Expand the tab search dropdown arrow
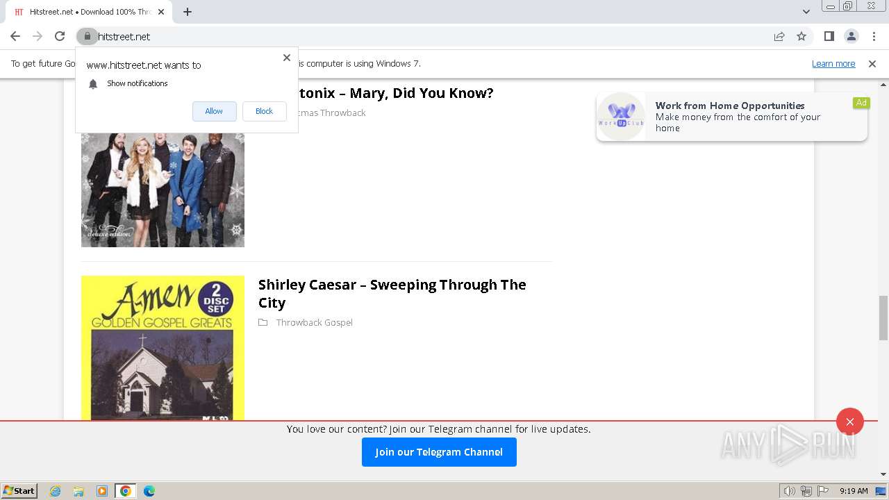Screen dimensions: 889x500 click(x=806, y=12)
